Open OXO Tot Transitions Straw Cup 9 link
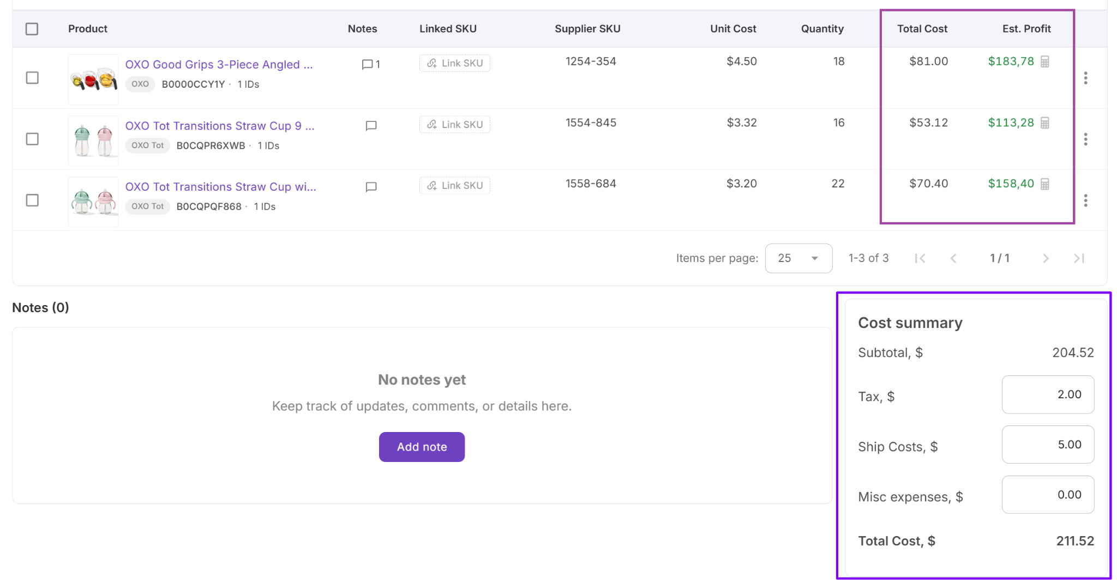The height and width of the screenshot is (584, 1117). point(220,126)
